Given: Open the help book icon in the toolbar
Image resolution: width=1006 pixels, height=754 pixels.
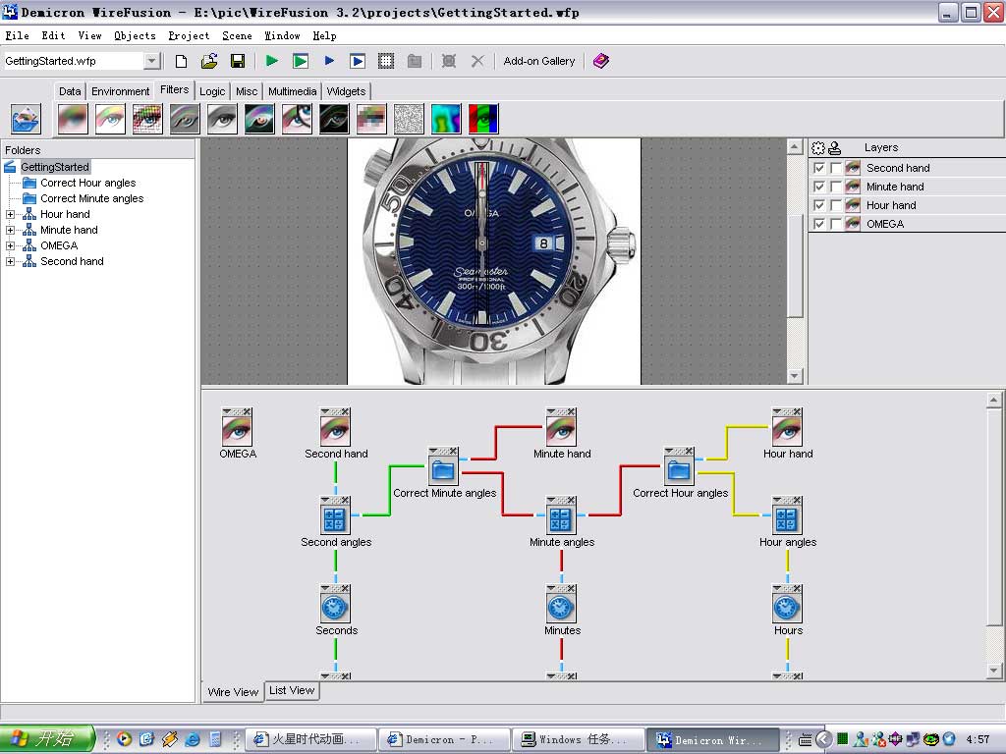Looking at the screenshot, I should coord(601,61).
